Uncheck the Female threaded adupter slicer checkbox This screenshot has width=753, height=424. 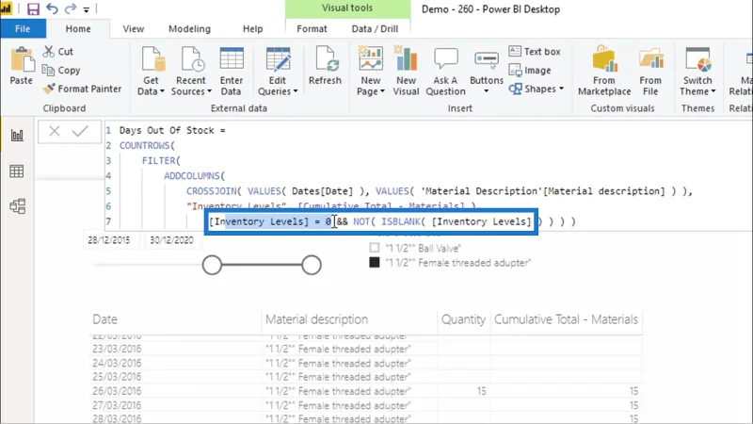tap(375, 263)
